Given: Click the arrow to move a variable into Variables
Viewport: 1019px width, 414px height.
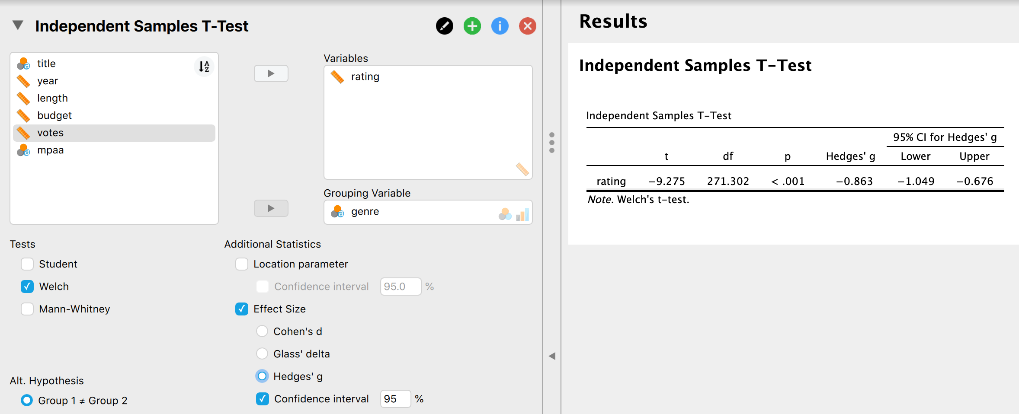Looking at the screenshot, I should tap(271, 73).
